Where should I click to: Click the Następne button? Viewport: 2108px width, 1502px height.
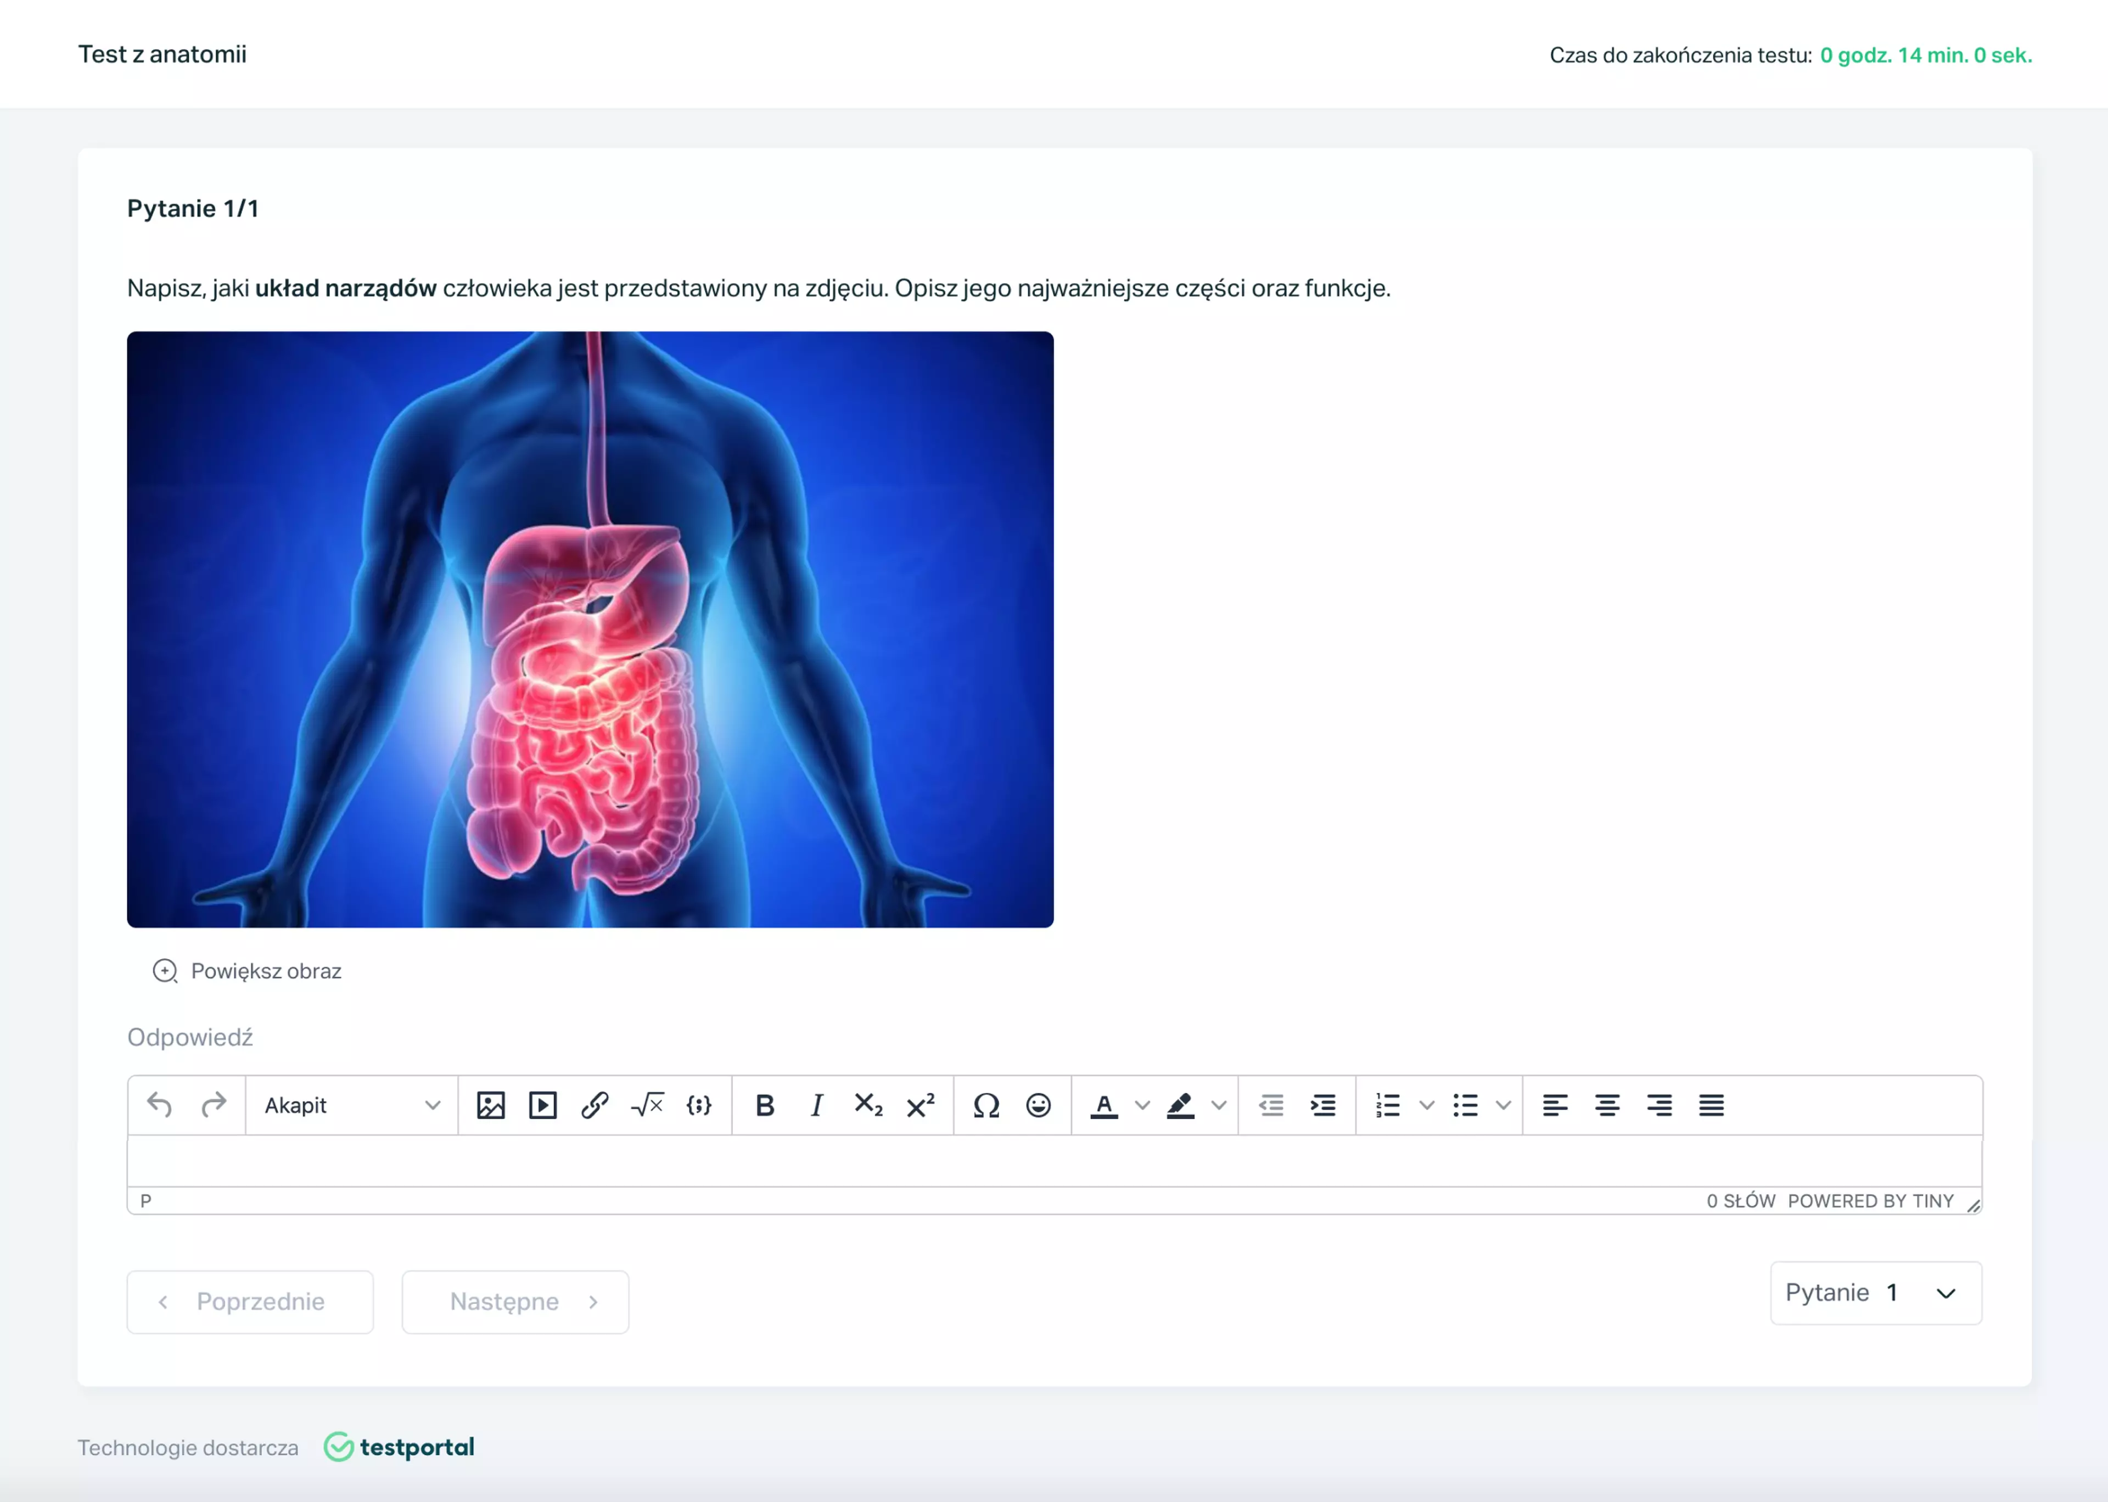click(x=515, y=1302)
